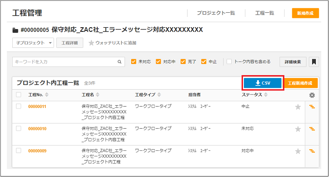The width and height of the screenshot is (329, 177).
Task: Open gantt icon for process 00000010
Action: tap(312, 129)
